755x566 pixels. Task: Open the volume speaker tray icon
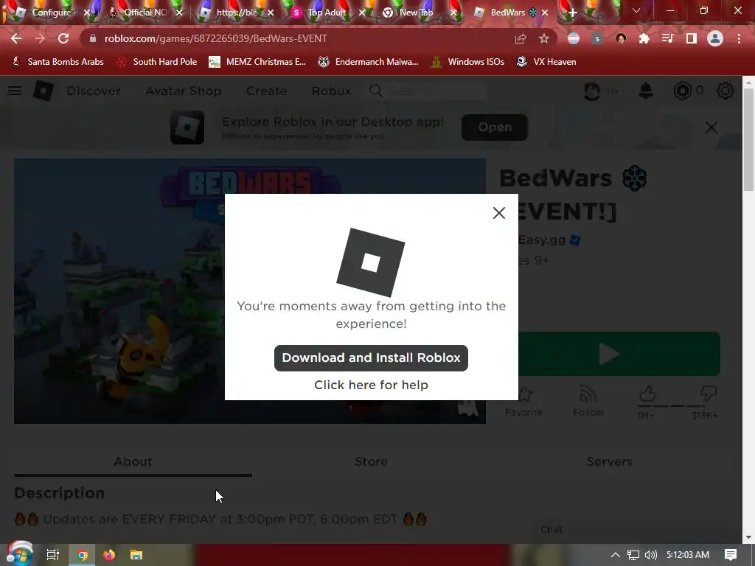coord(650,555)
